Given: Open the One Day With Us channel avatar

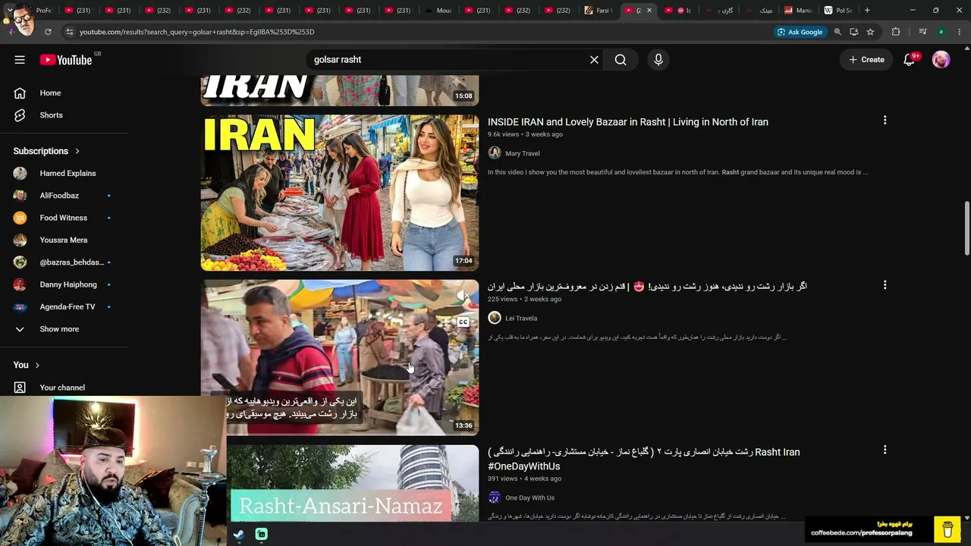Looking at the screenshot, I should tap(495, 497).
